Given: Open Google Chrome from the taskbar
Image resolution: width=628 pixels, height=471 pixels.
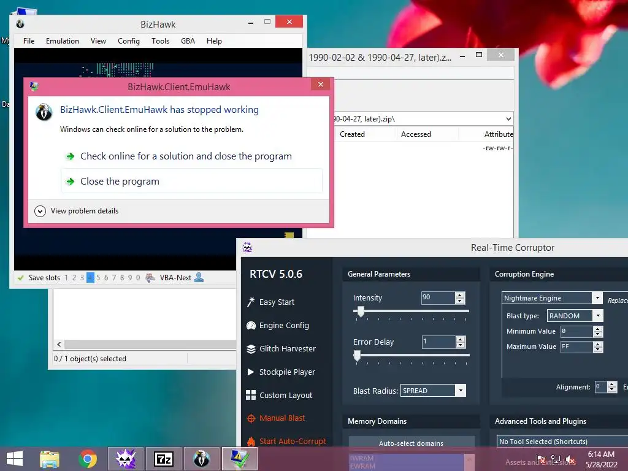Looking at the screenshot, I should (x=88, y=459).
